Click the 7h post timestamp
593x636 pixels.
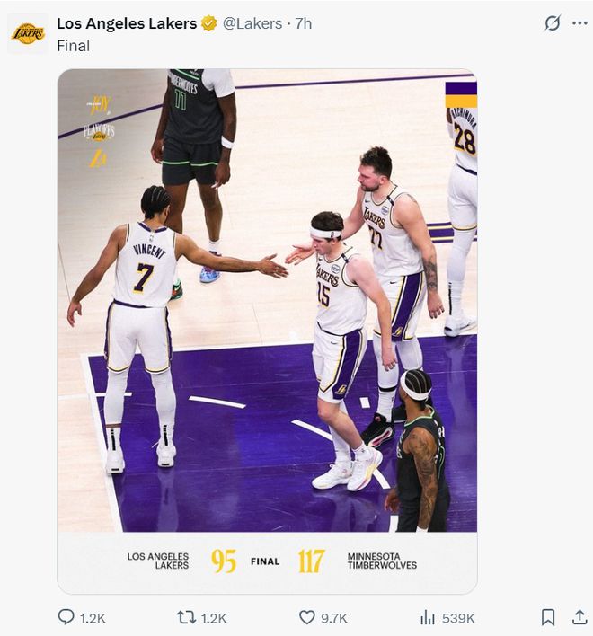303,23
